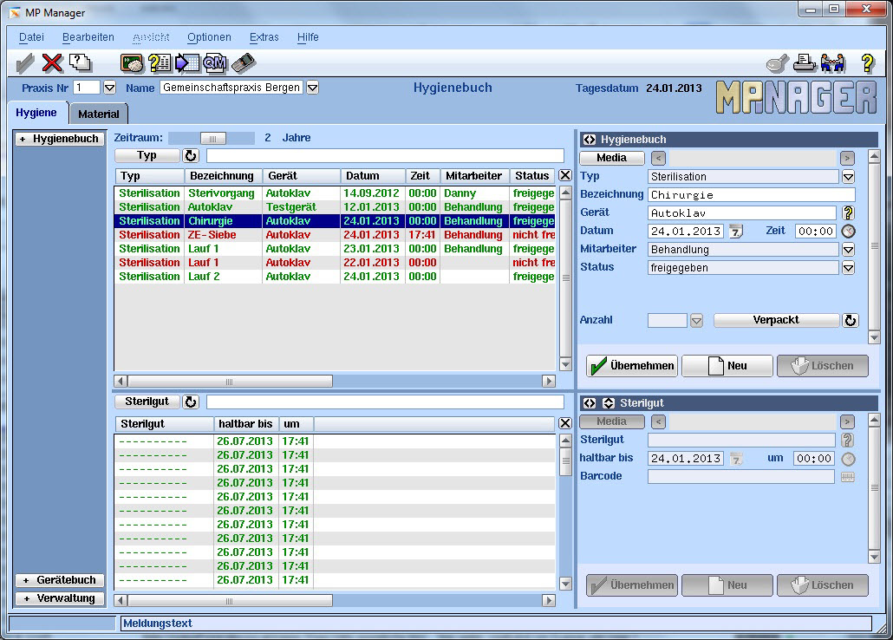Close the Hygienebuch table with X icon
This screenshot has width=893, height=640.
(565, 175)
